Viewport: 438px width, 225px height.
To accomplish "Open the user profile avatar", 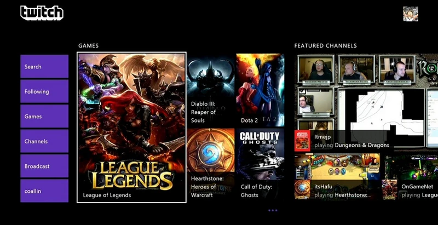I will coord(410,14).
